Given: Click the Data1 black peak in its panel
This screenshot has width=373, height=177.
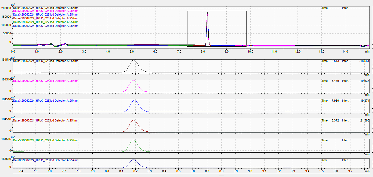Looking at the screenshot, I should click(133, 61).
